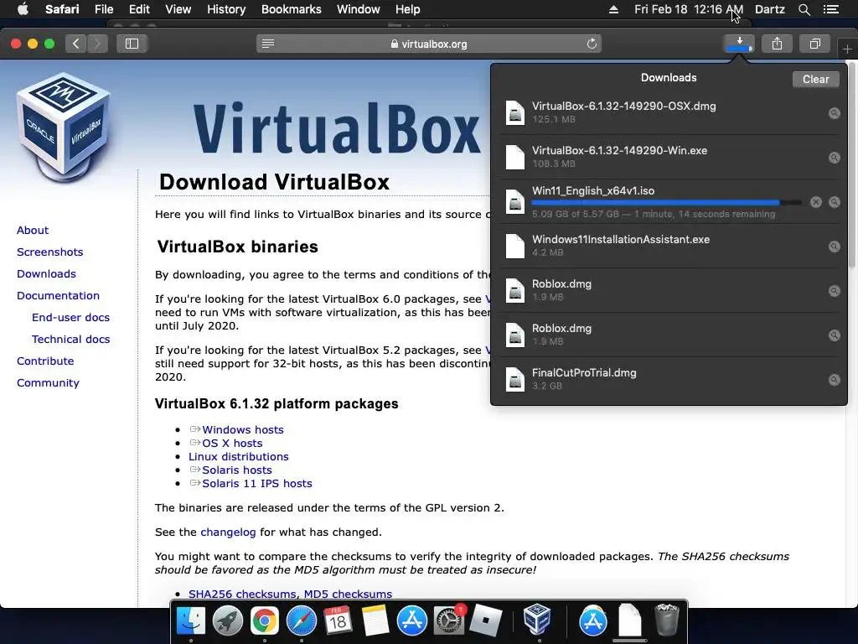Image resolution: width=858 pixels, height=644 pixels.
Task: Go to Downloads sidebar link
Action: tap(46, 274)
